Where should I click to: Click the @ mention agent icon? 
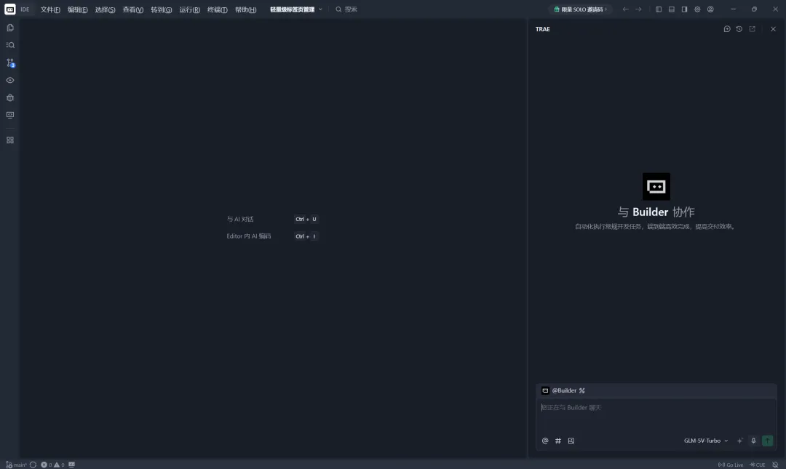coord(545,441)
